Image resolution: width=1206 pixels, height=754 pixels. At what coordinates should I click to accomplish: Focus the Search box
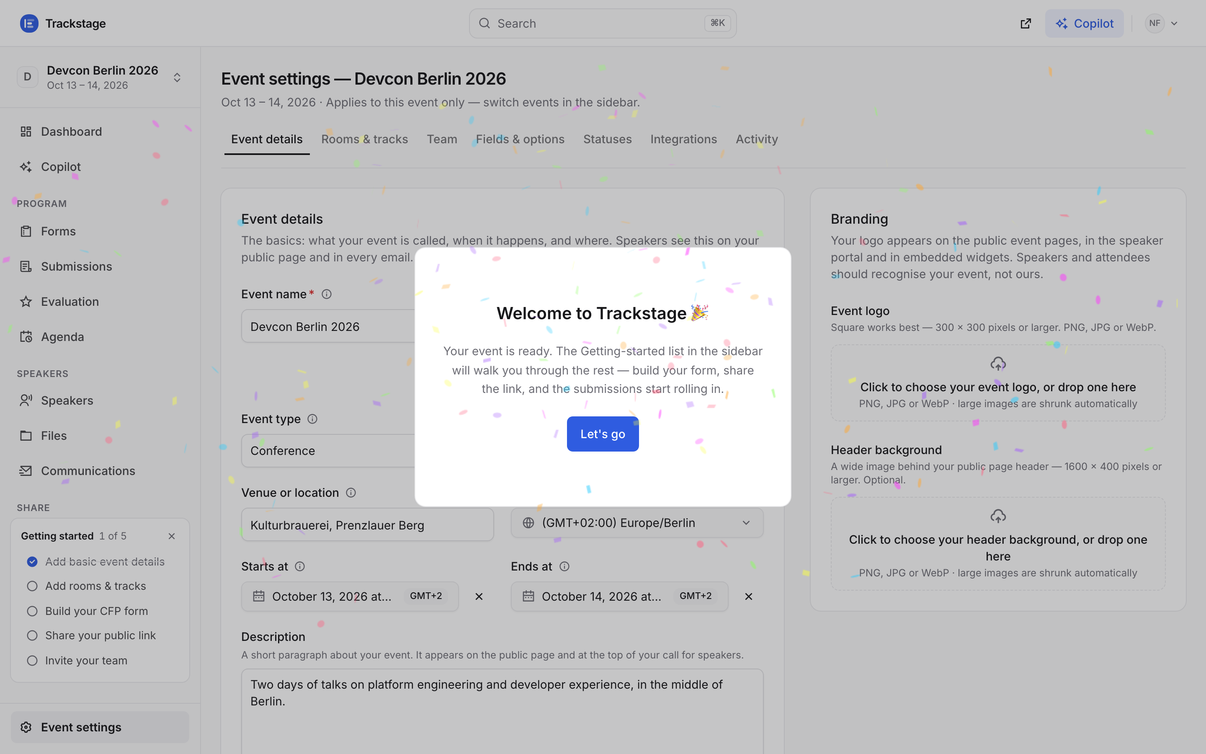tap(603, 23)
